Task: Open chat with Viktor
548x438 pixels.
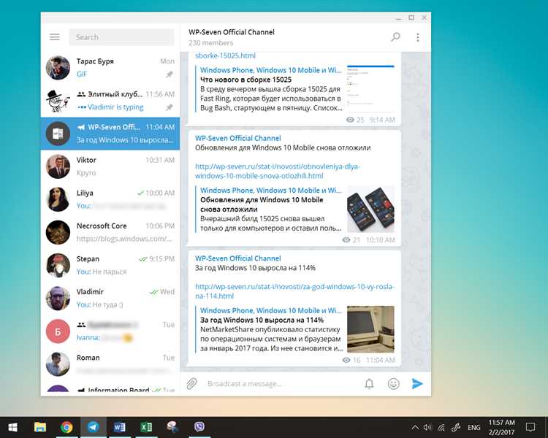Action: (110, 166)
